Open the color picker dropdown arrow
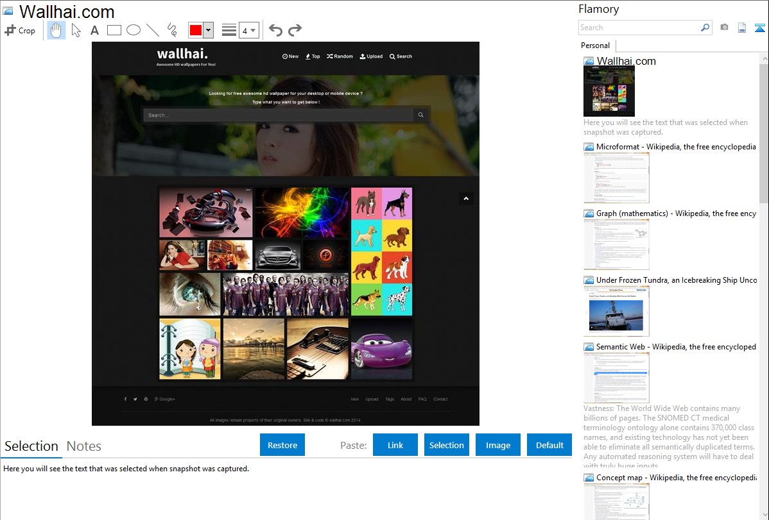This screenshot has width=769, height=520. coord(208,30)
